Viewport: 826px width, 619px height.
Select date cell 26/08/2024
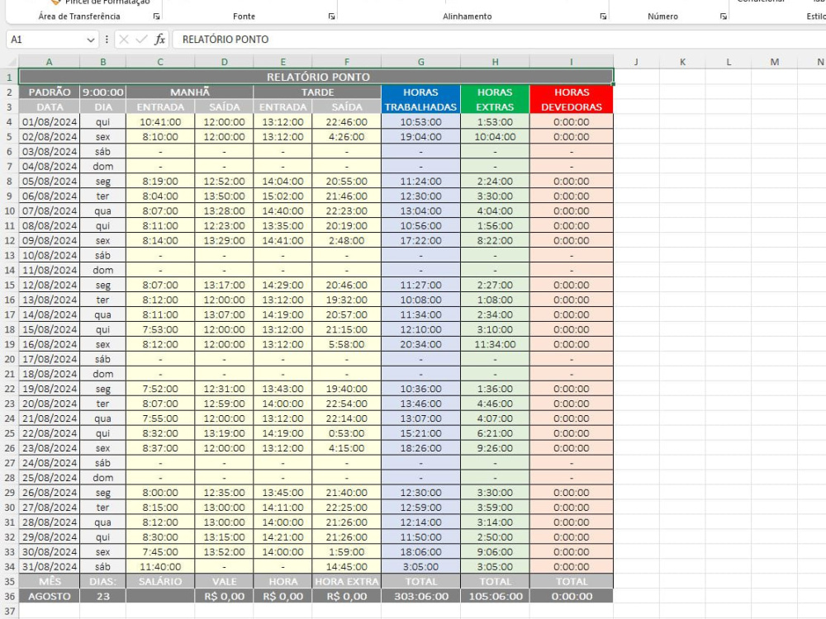[x=49, y=493]
